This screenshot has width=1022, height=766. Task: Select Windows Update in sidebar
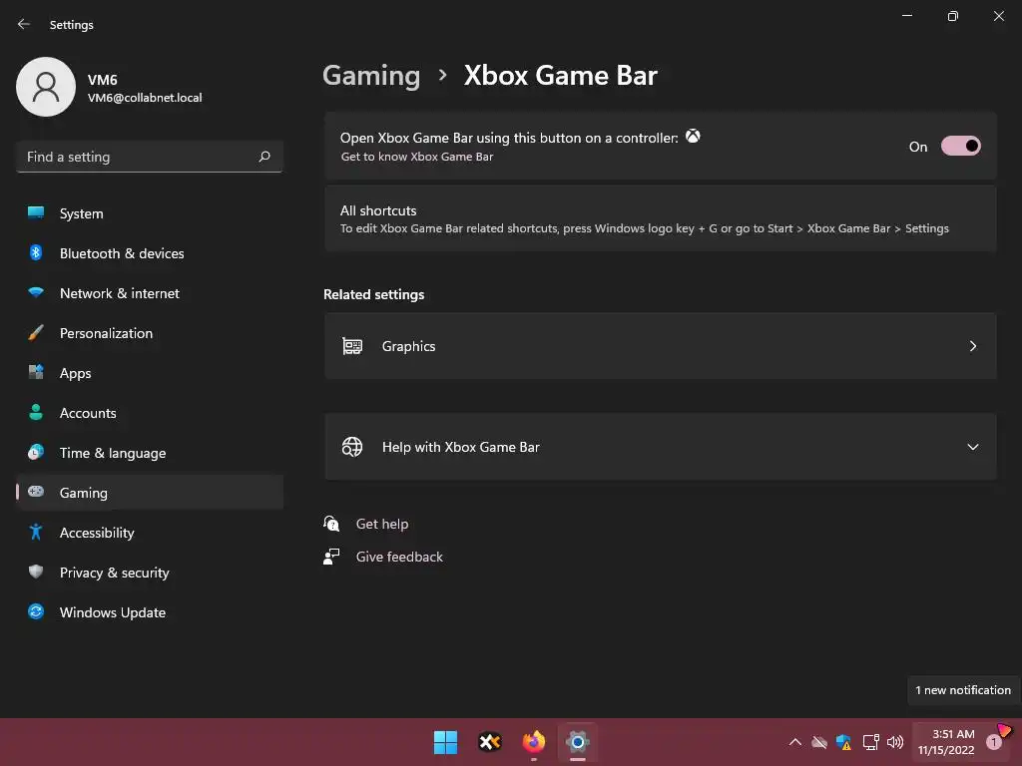pyautogui.click(x=150, y=612)
